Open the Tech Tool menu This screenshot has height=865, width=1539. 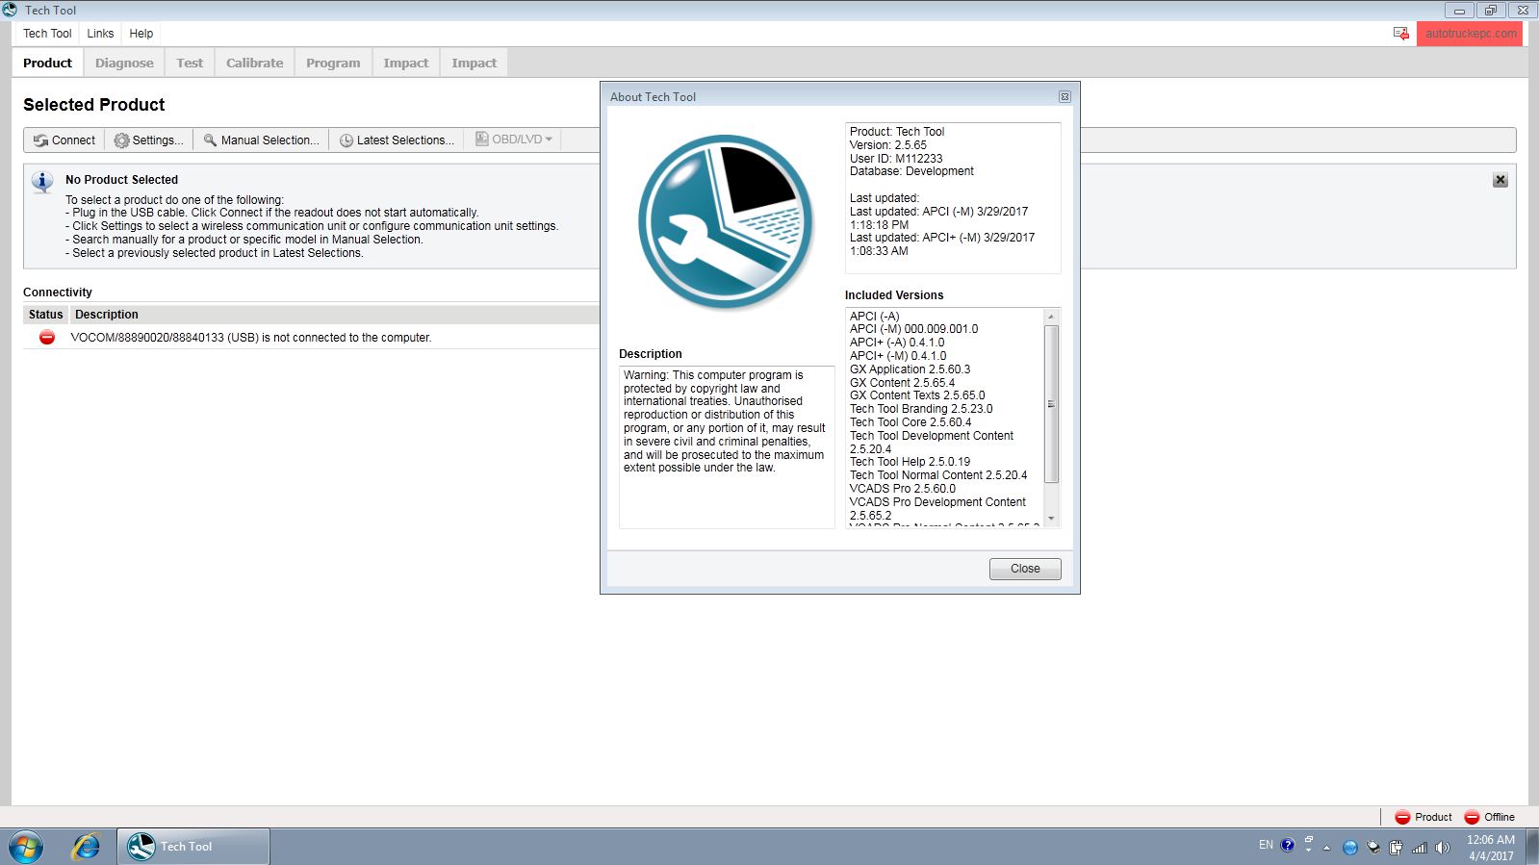[47, 34]
